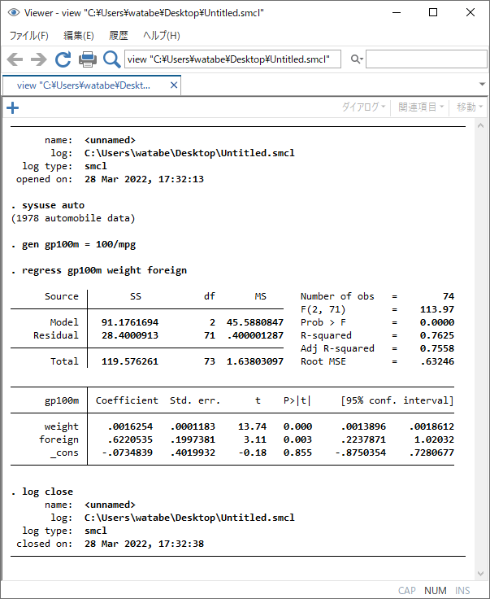Expand the 関連項目 dropdown

[x=421, y=107]
